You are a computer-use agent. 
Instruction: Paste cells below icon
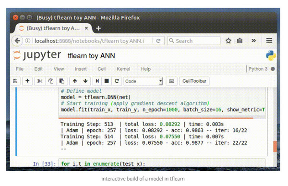[x=62, y=81]
